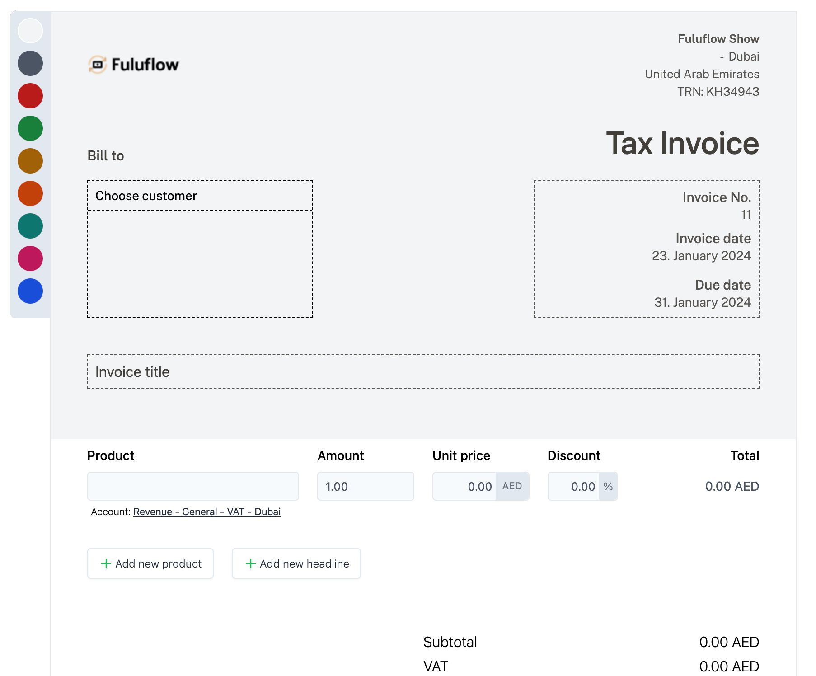Pick the red color swatch

pos(30,96)
